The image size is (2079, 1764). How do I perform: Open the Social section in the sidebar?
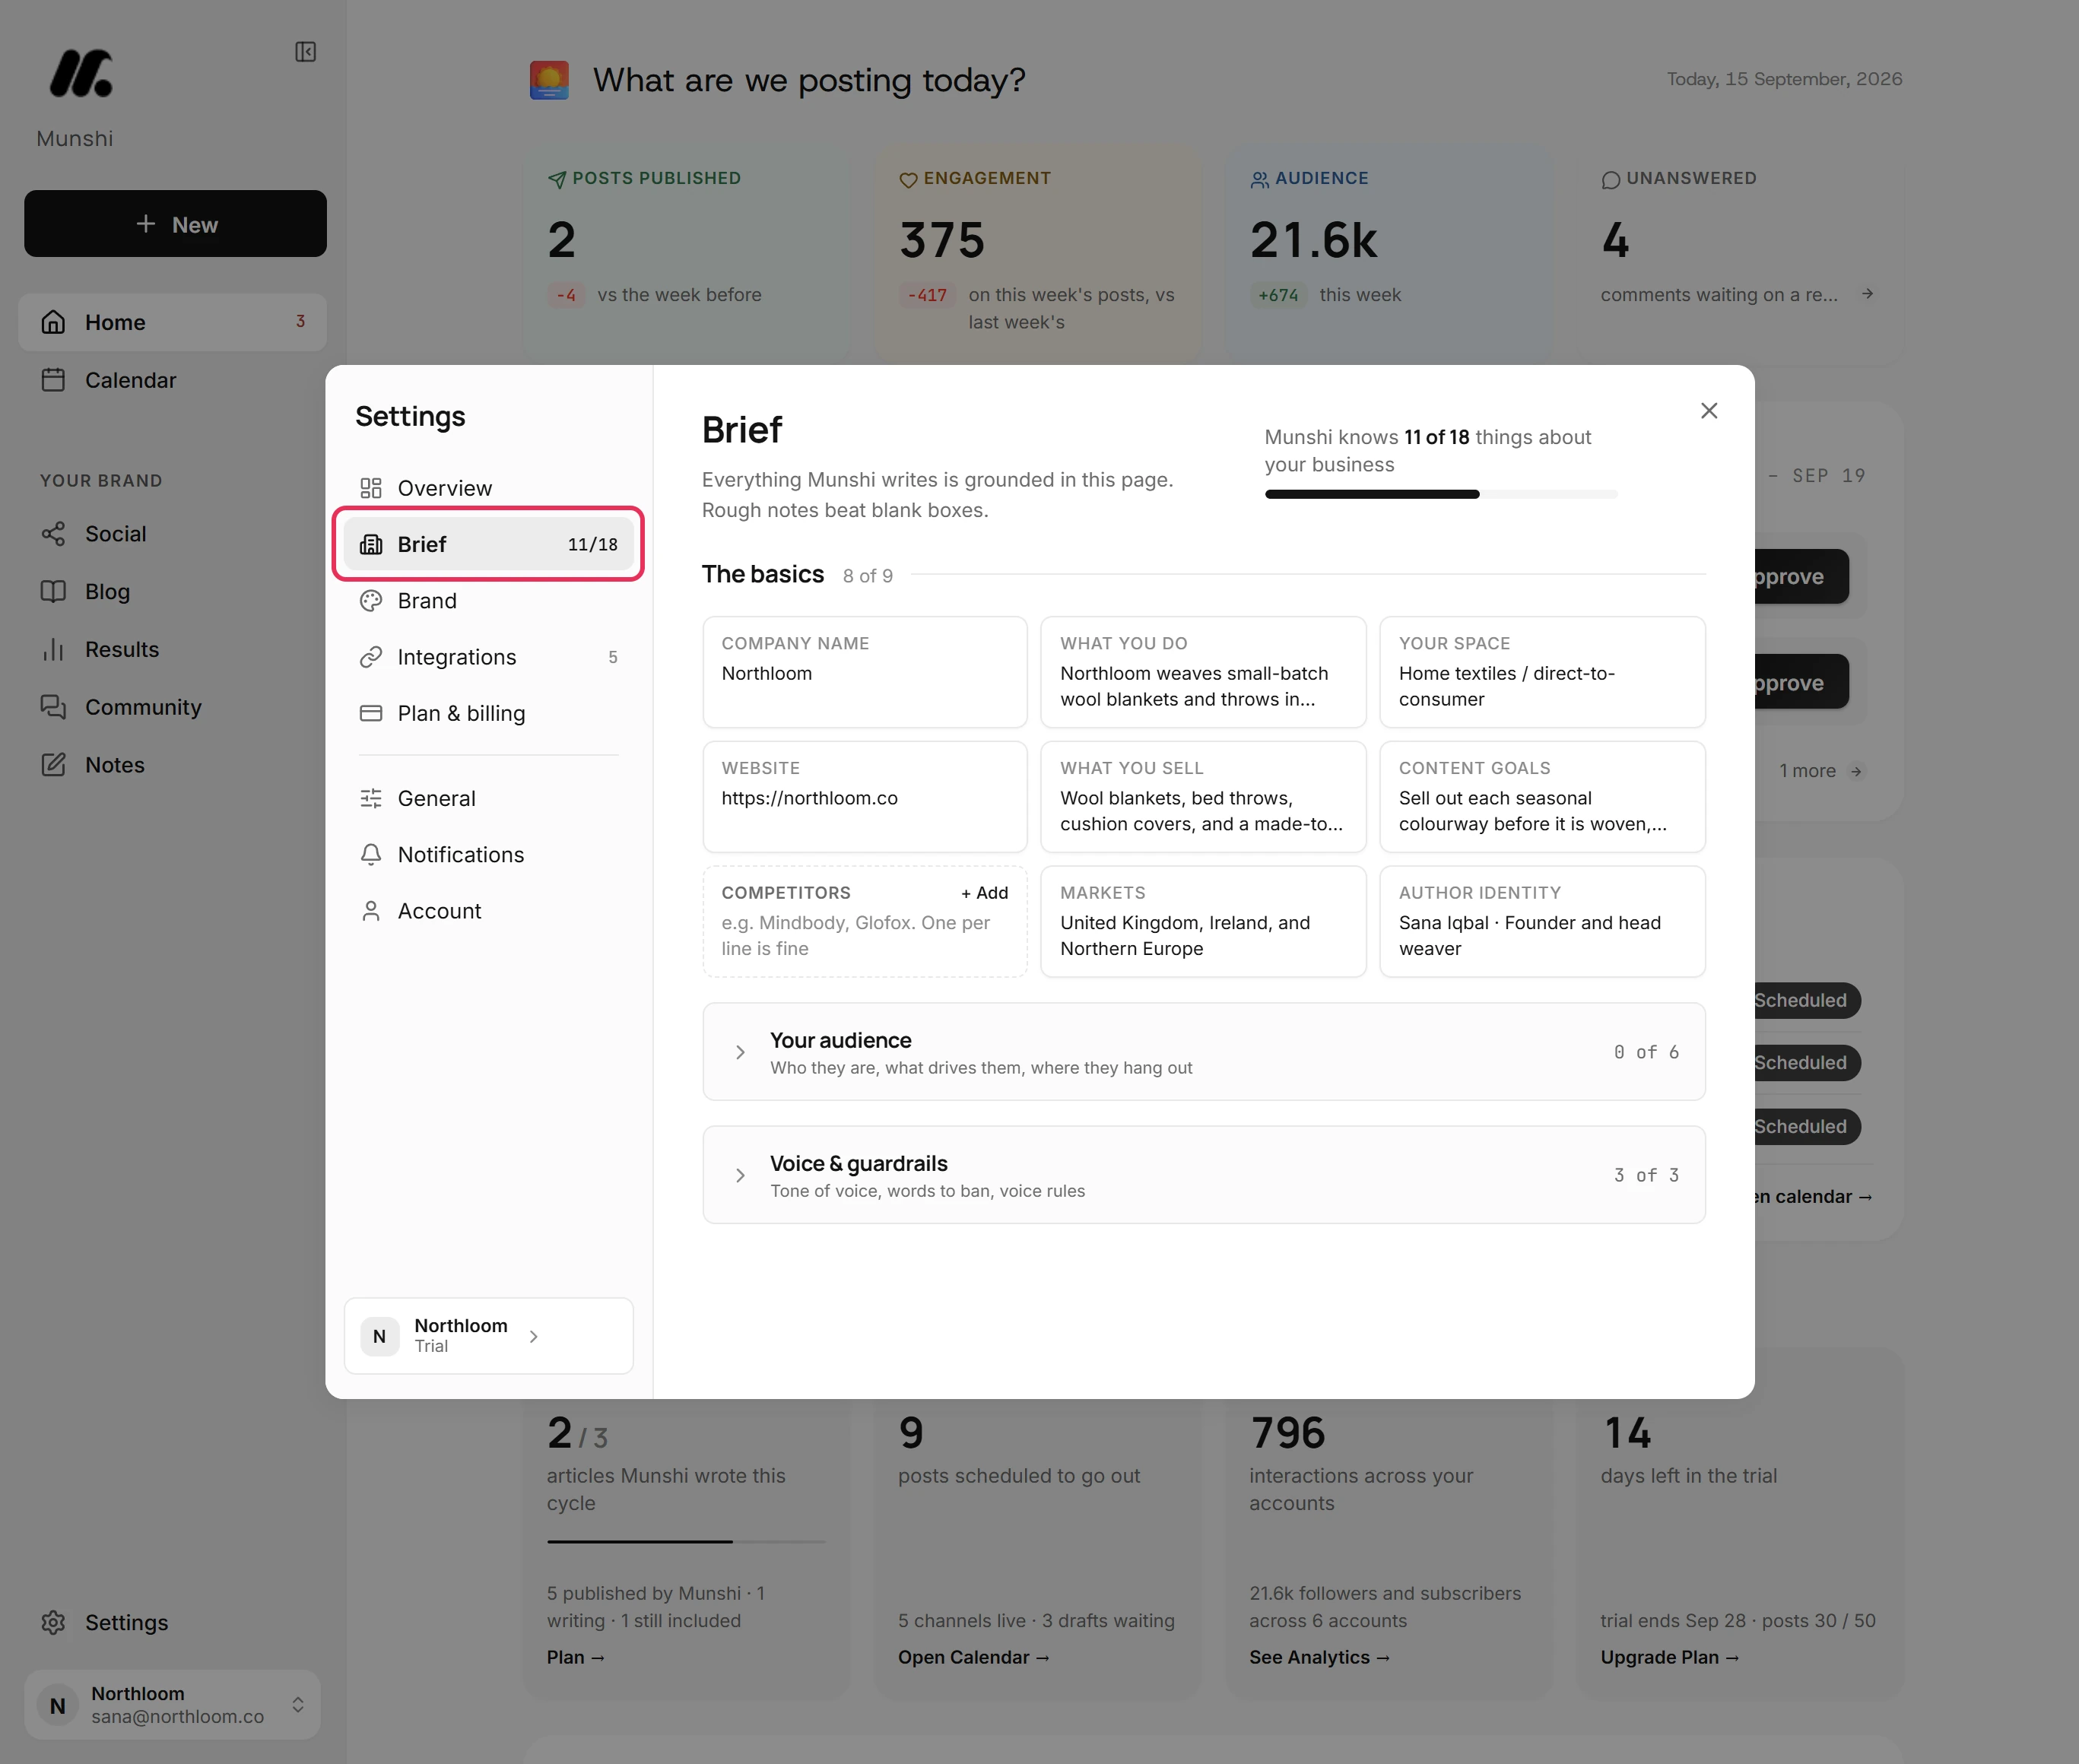(x=172, y=534)
